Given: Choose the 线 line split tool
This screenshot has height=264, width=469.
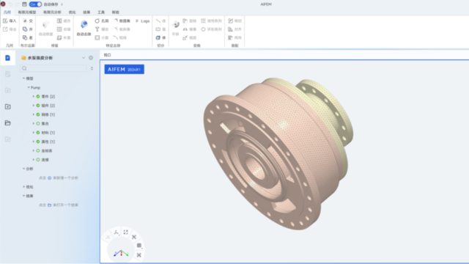Looking at the screenshot, I should point(161,21).
